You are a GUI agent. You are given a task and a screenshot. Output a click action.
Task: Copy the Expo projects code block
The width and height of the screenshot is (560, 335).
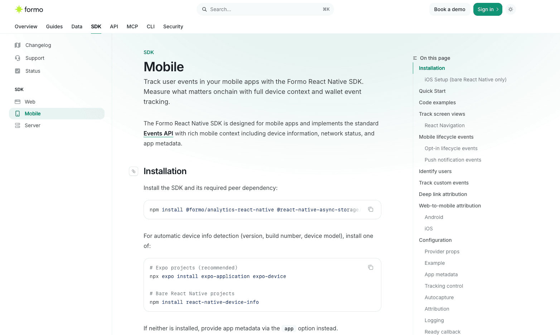click(x=371, y=267)
